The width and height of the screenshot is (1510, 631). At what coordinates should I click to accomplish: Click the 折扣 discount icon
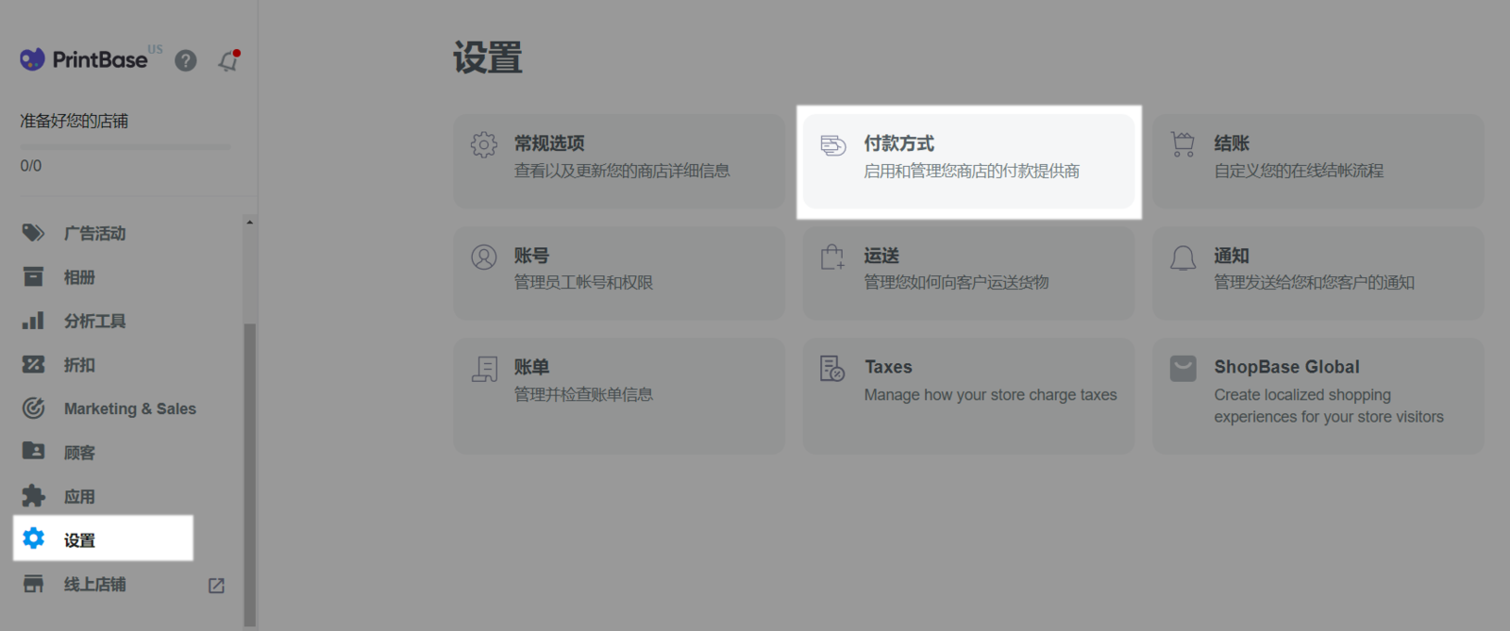pyautogui.click(x=33, y=364)
